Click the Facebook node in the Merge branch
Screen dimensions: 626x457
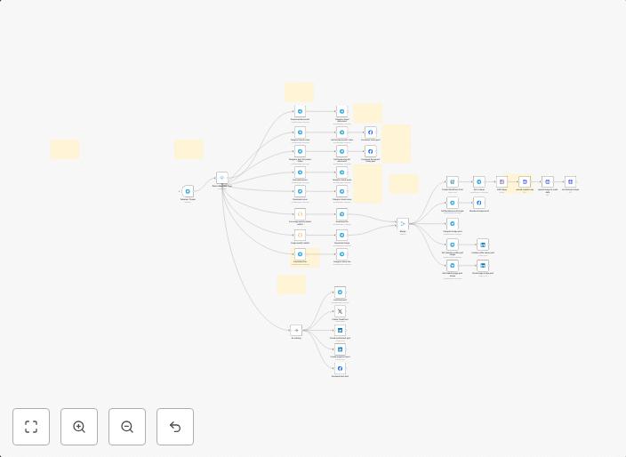coord(478,203)
